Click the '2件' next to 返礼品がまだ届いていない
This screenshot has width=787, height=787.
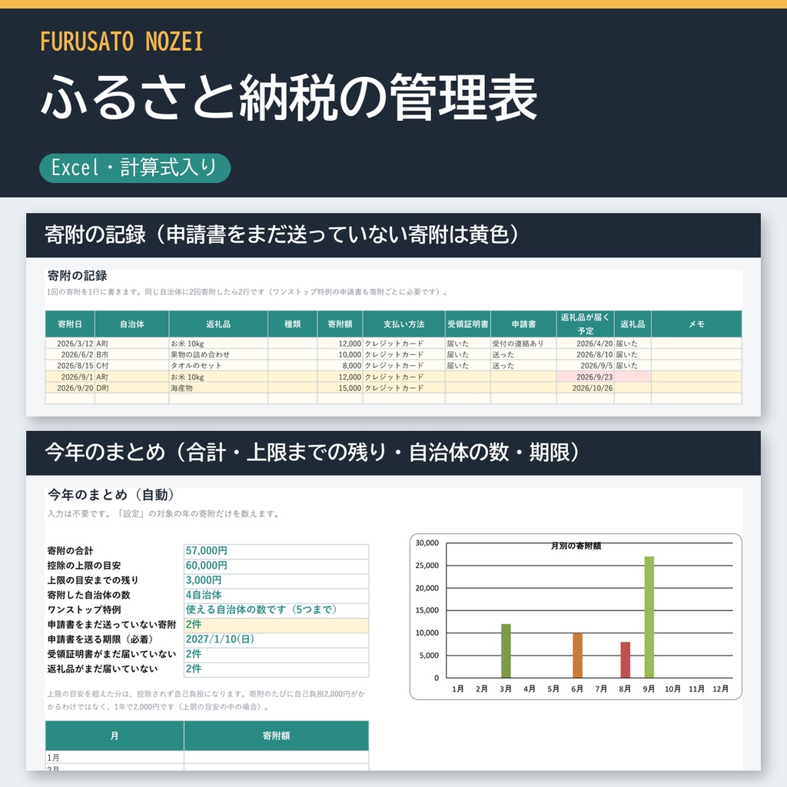tap(277, 669)
